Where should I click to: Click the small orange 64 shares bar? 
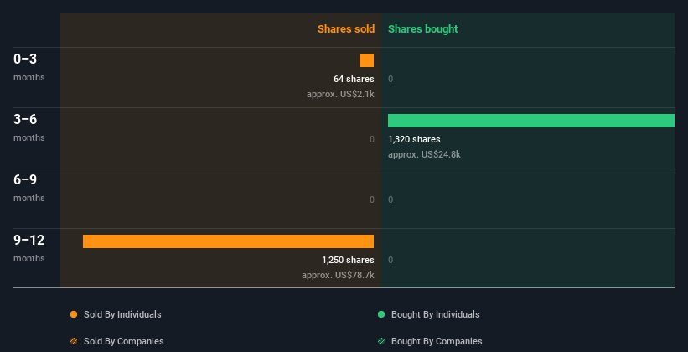(366, 60)
